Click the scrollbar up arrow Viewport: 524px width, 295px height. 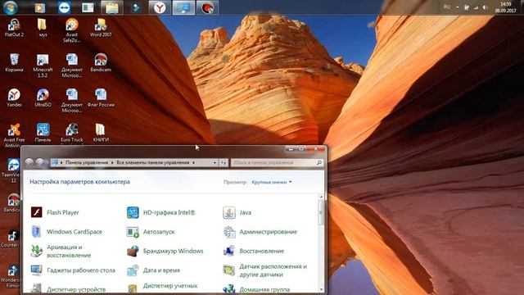[321, 197]
